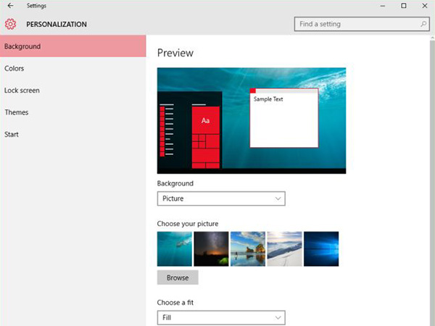Maximize the Settings window
The height and width of the screenshot is (326, 435).
(404, 6)
